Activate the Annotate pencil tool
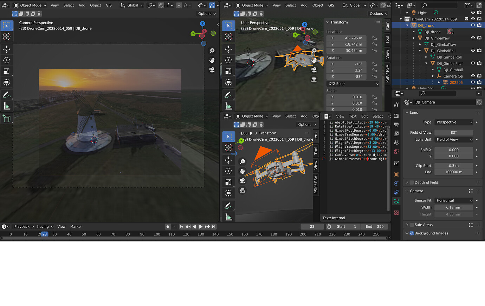485x306 pixels. pos(7,95)
